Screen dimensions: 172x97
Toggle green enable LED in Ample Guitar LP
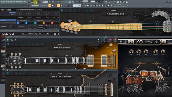(x=99, y=40)
